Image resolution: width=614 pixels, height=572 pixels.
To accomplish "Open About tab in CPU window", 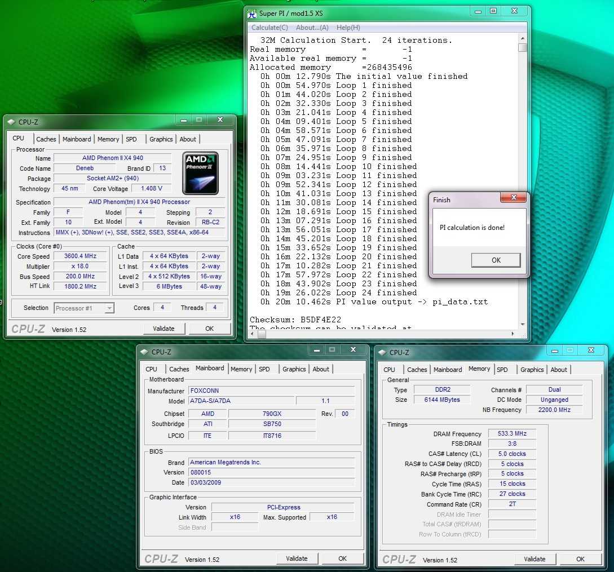I will tap(188, 139).
